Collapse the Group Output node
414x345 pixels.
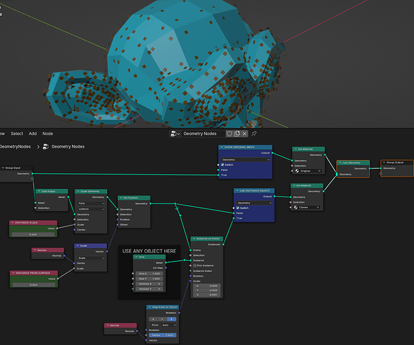(384, 162)
